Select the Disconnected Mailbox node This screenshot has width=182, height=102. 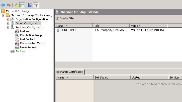pos(33,43)
